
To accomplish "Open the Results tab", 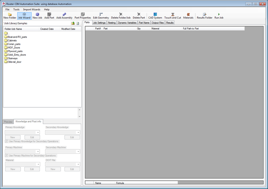I will 170,23.
